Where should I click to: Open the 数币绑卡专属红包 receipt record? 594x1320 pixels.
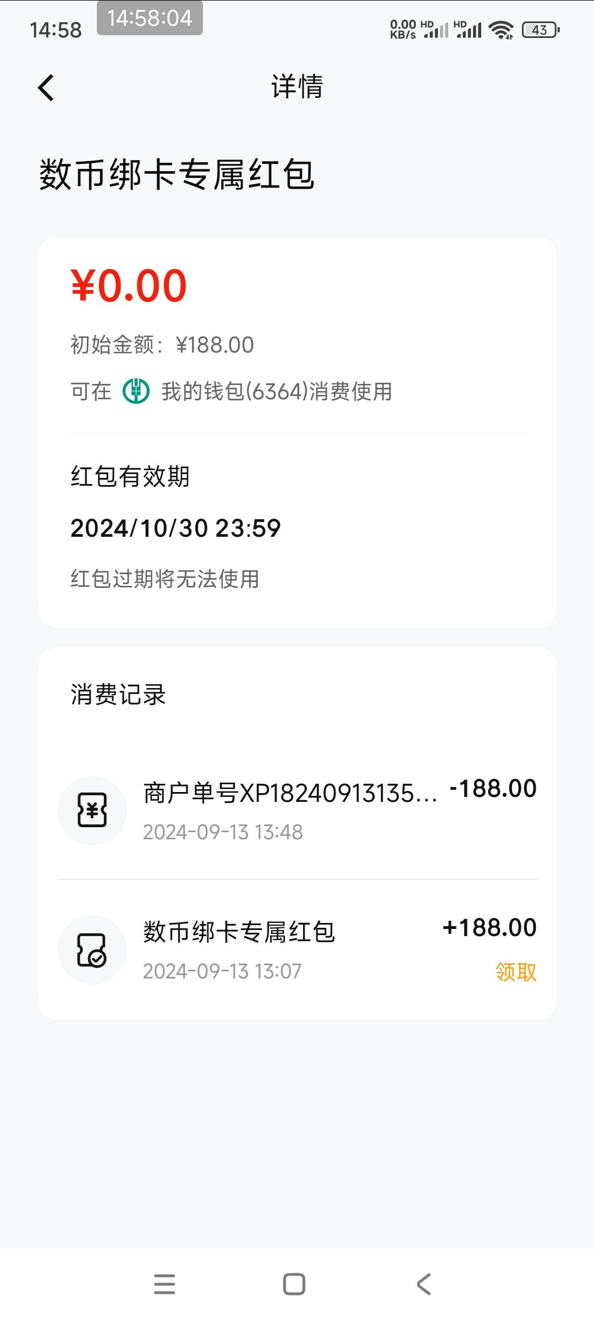tap(298, 950)
